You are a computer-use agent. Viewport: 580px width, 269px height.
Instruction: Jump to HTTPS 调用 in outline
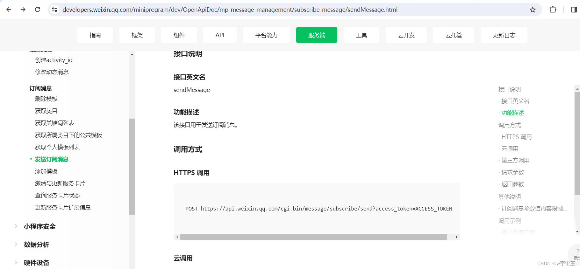click(517, 137)
